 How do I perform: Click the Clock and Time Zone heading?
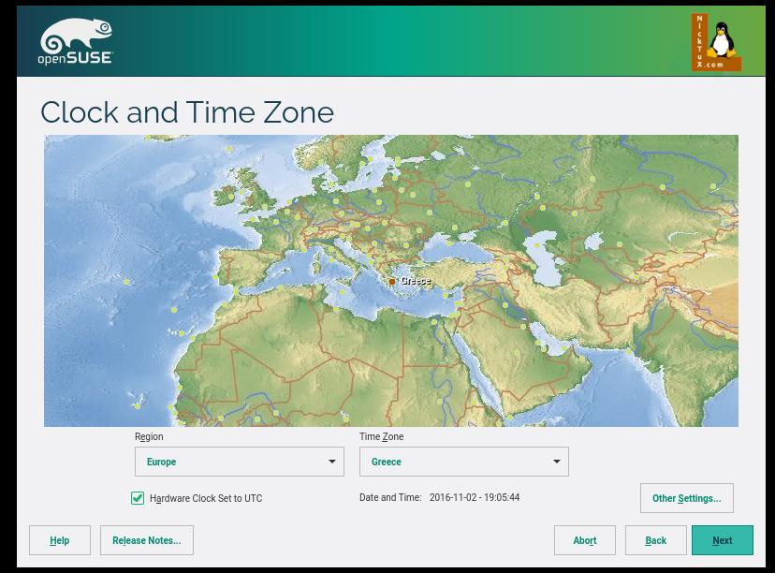point(187,112)
